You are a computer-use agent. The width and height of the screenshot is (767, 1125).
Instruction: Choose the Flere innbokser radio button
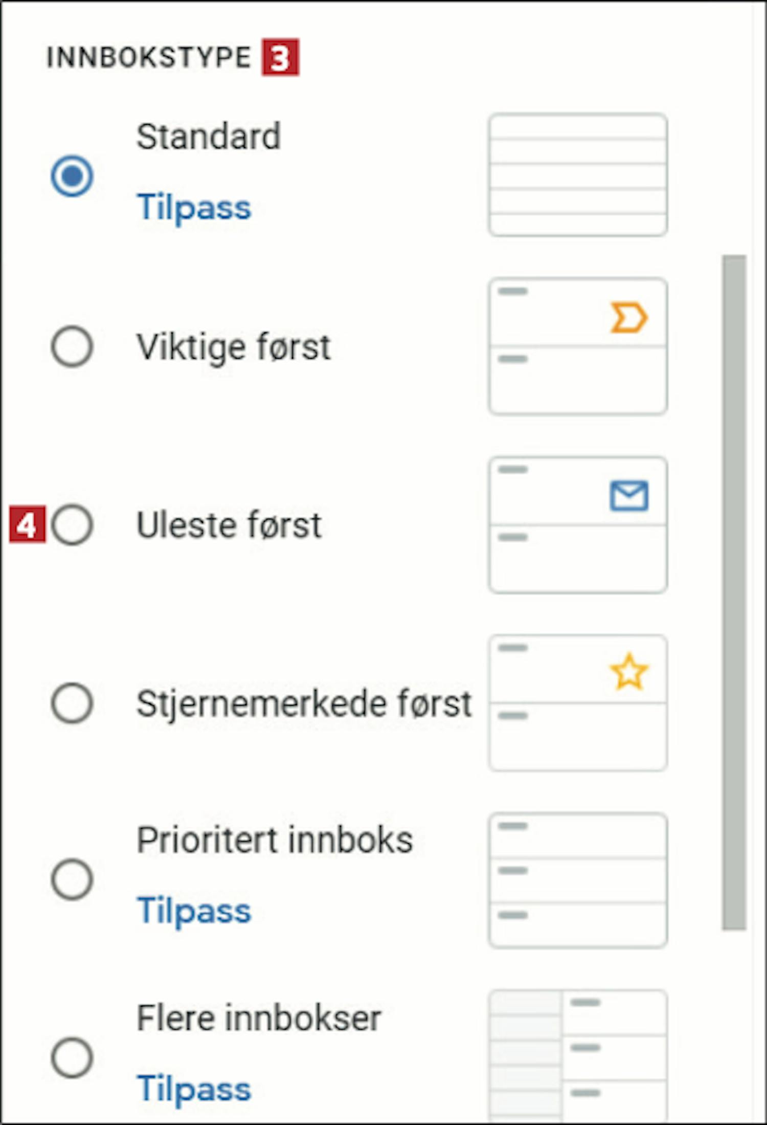click(72, 1057)
